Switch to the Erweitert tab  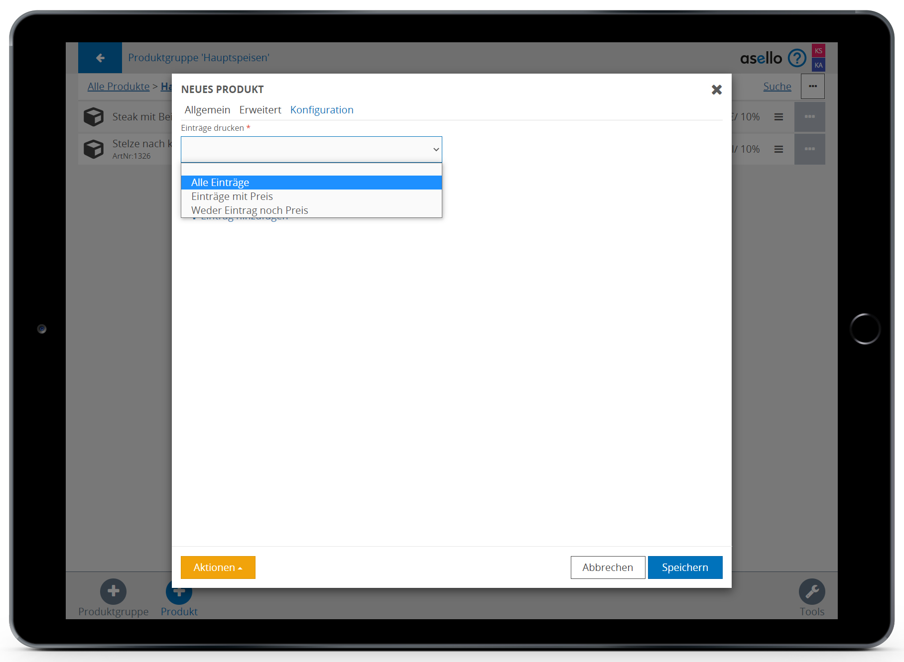click(x=260, y=110)
